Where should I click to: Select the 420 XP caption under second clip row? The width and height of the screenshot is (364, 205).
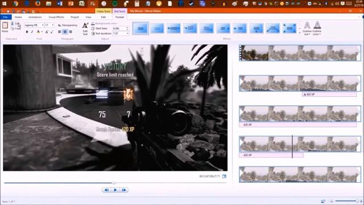point(329,95)
